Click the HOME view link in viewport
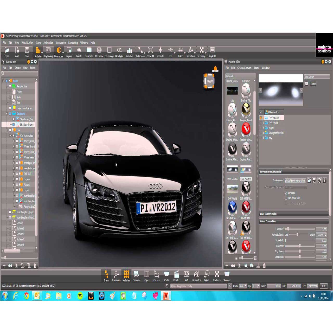Image resolution: width=333 pixels, height=333 pixels. pos(215,69)
